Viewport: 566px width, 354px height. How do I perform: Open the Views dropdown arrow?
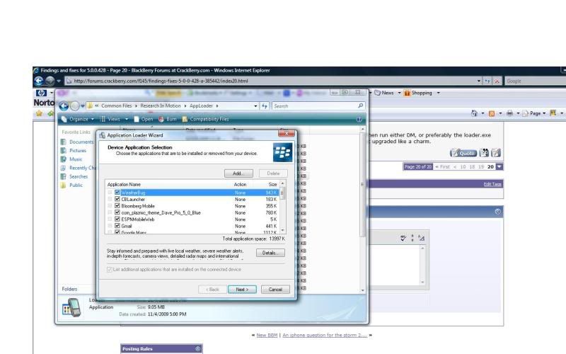[127, 119]
